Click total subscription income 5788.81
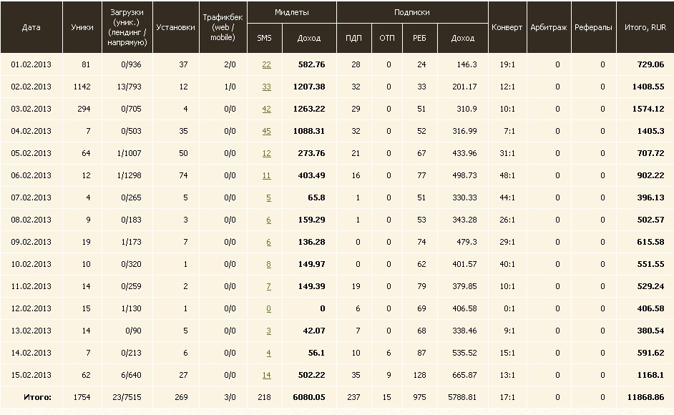 [x=462, y=397]
